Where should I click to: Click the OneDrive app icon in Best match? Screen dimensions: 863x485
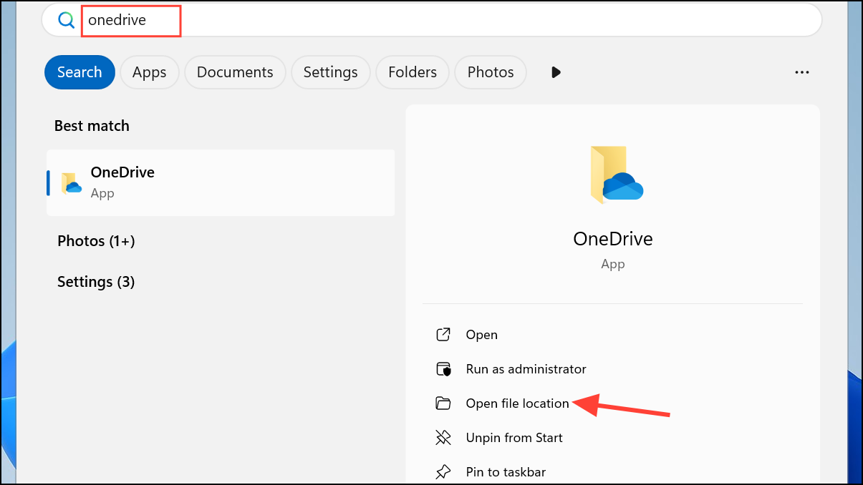pos(71,182)
